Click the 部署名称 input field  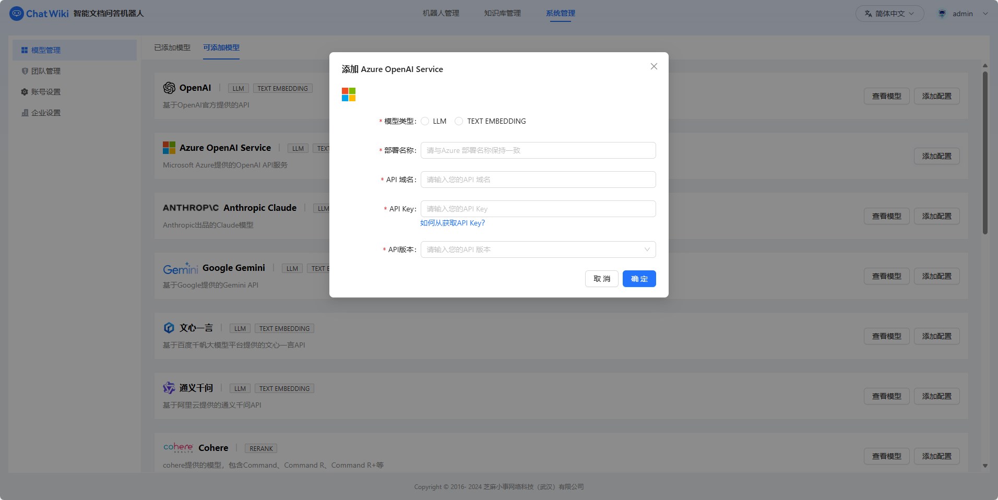[x=538, y=150]
